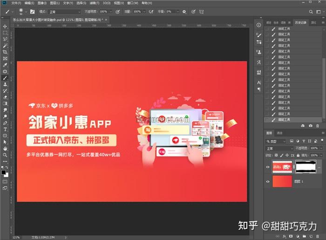Create new group folder icon
The width and height of the screenshot is (326, 240).
[305, 236]
